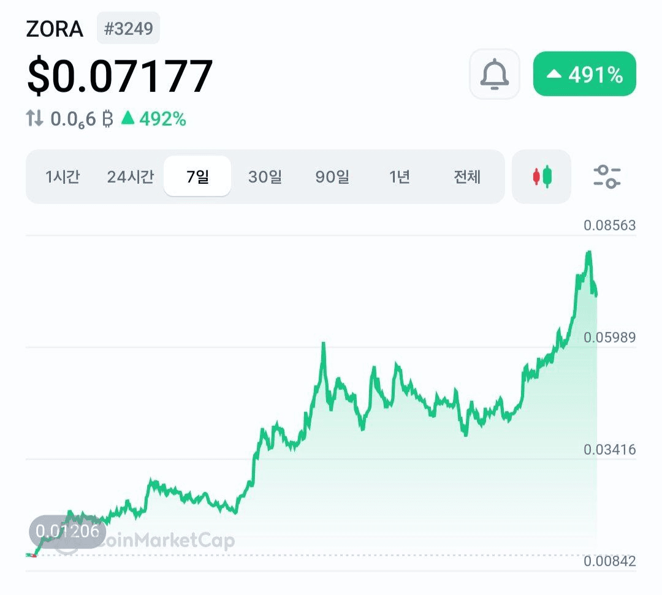Tap the chart's highest peak point
The image size is (662, 595).
[589, 252]
